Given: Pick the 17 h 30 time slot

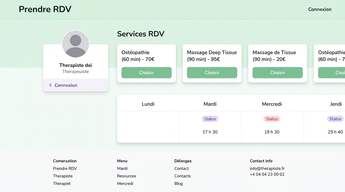Looking at the screenshot, I should [210, 132].
